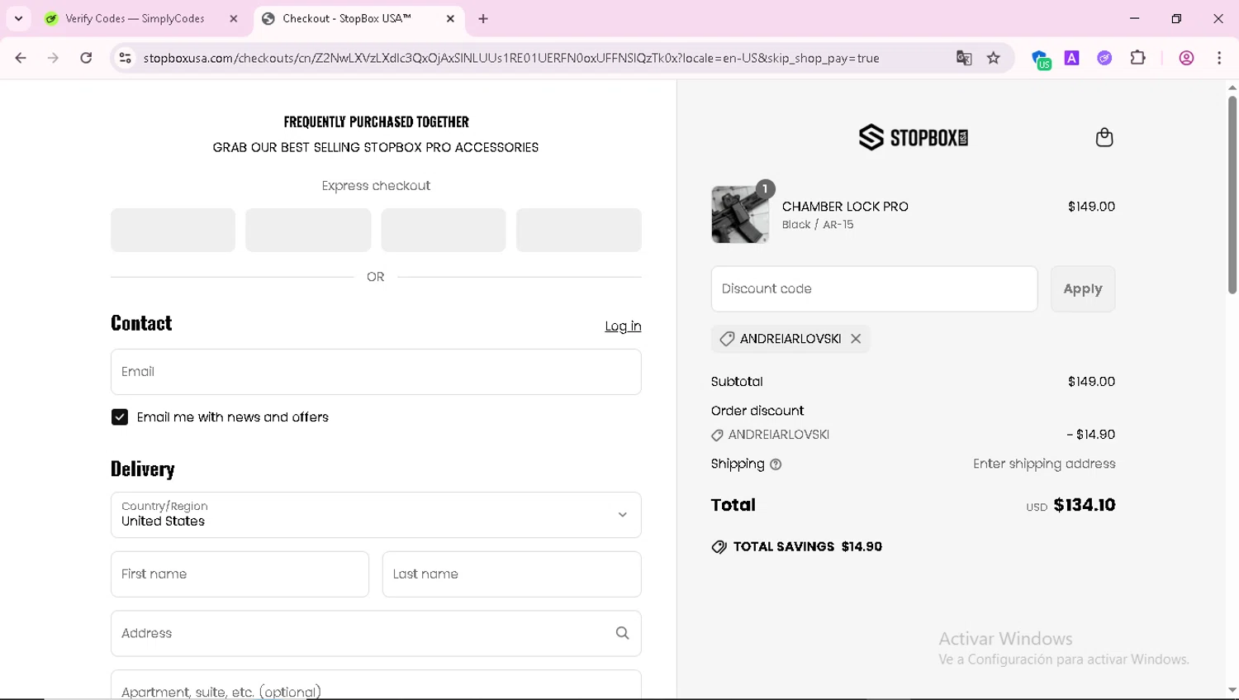Click the TOTAL SAVINGS $14.90 text
Image resolution: width=1239 pixels, height=700 pixels.
pyautogui.click(x=808, y=546)
